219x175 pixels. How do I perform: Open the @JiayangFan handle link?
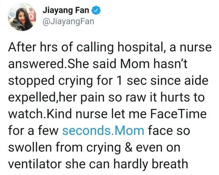tap(68, 21)
